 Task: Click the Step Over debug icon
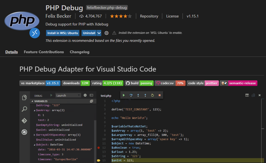[x=130, y=95]
